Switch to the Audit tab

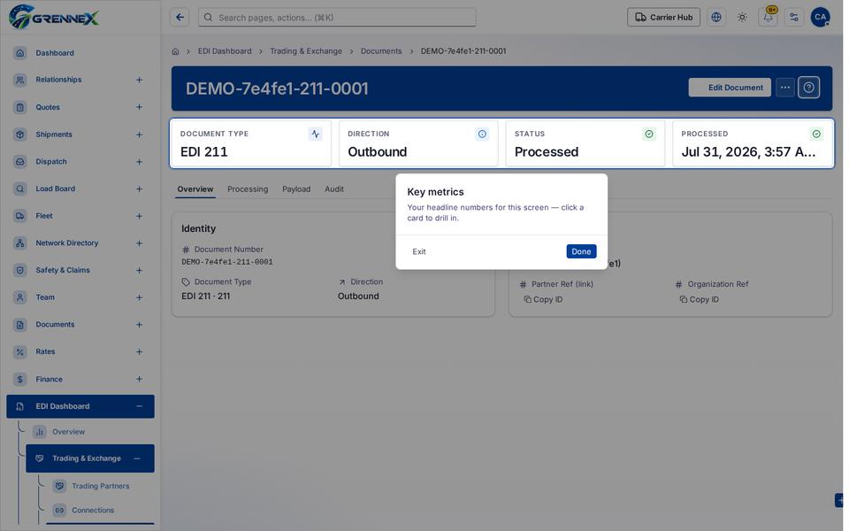(x=334, y=189)
